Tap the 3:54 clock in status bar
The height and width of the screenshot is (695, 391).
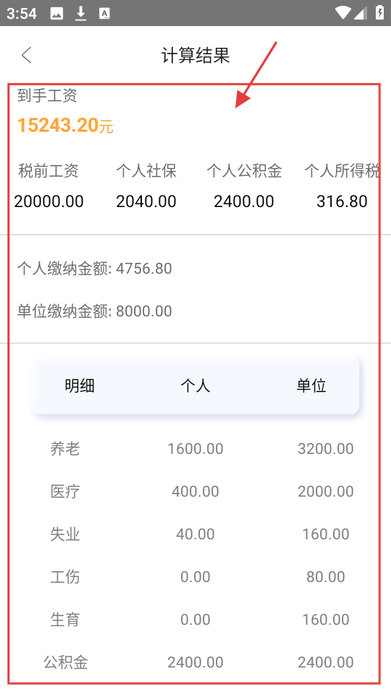[x=21, y=13]
